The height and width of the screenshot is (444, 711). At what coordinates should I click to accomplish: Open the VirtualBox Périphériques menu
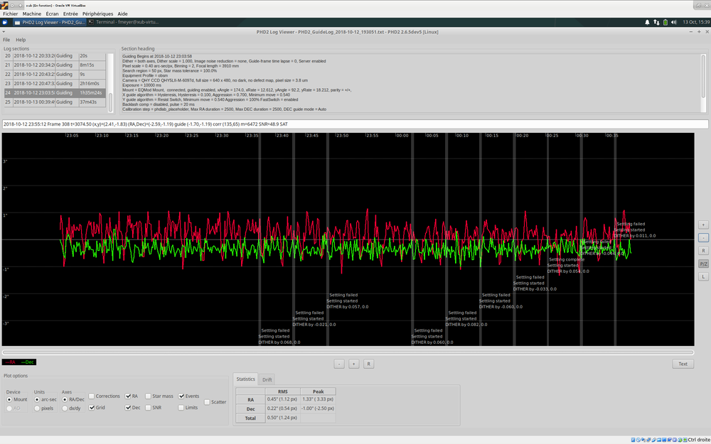pyautogui.click(x=97, y=13)
